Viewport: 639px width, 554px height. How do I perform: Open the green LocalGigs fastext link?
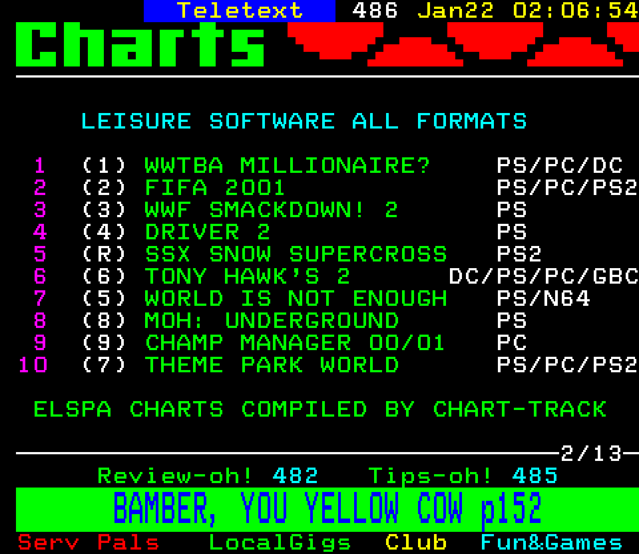point(280,543)
